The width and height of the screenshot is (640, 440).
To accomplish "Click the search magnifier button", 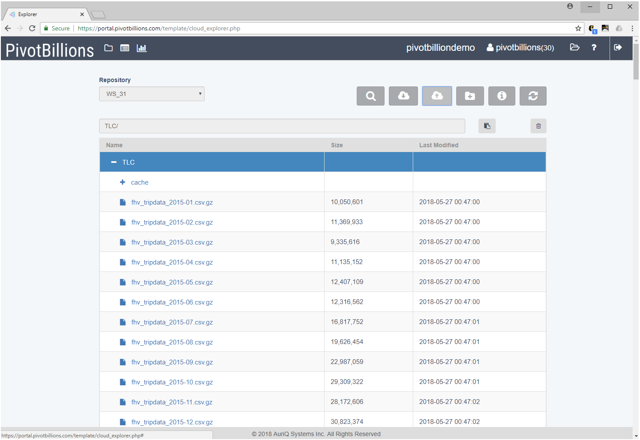I will [371, 96].
